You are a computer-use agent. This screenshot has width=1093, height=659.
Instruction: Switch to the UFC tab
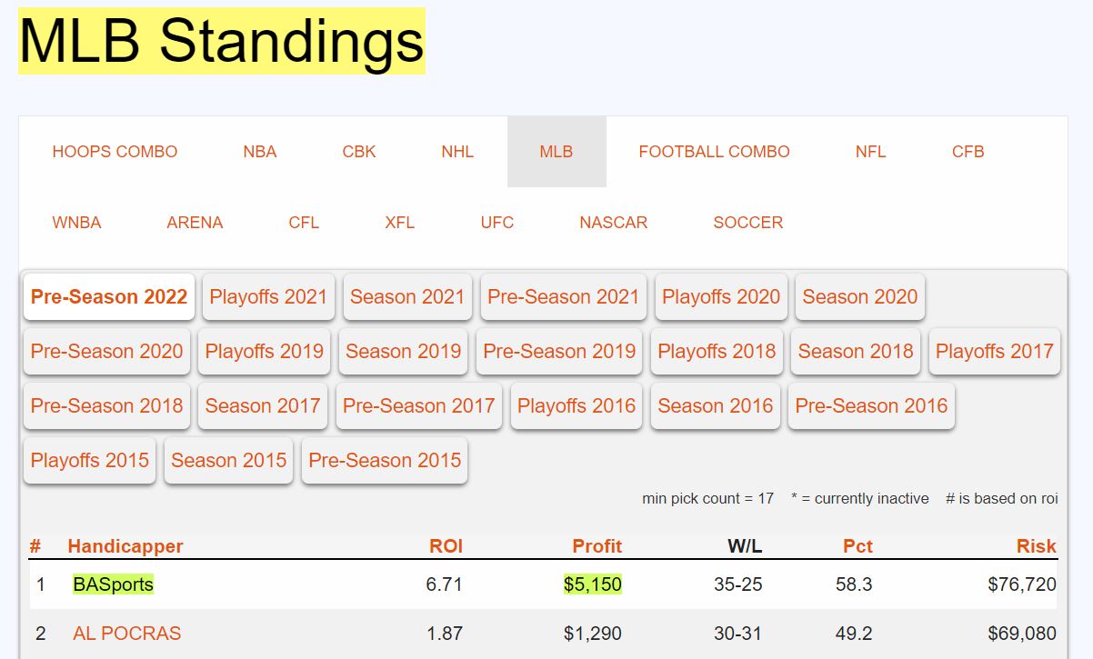pyautogui.click(x=496, y=223)
